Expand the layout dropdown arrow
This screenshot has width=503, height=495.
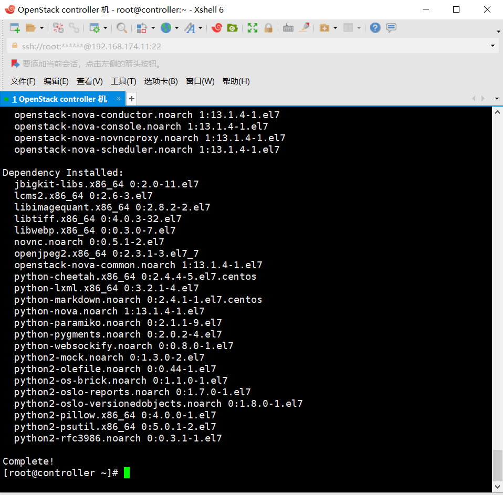pos(359,28)
